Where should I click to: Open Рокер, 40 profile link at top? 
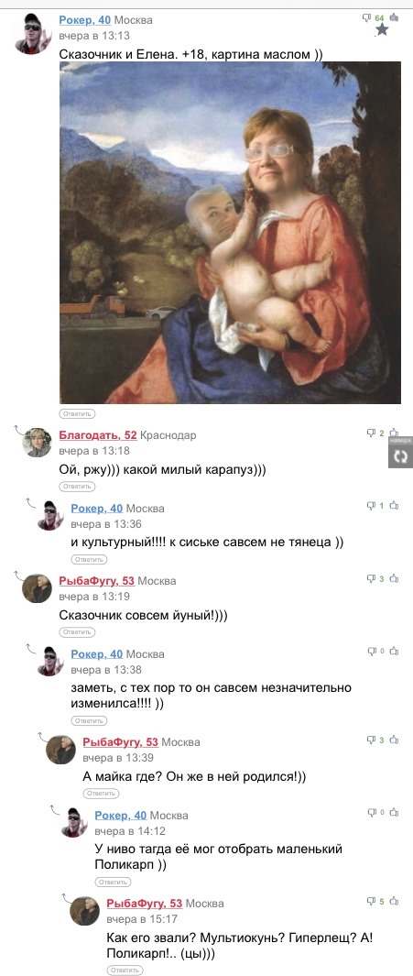[x=84, y=20]
